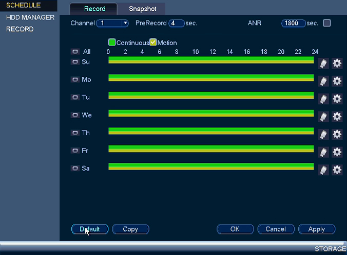
Task: Open the gear settings for Saturday
Action: point(337,170)
